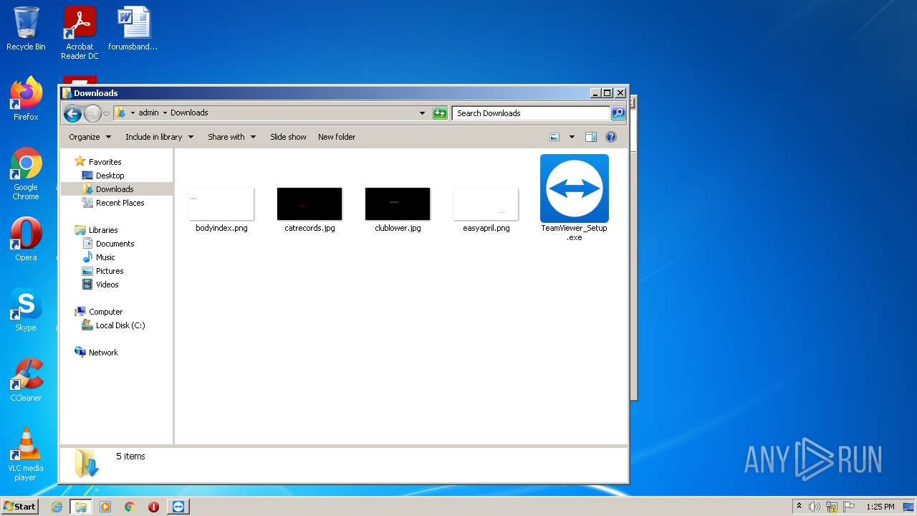
Task: Open the Videos library
Action: click(x=107, y=285)
